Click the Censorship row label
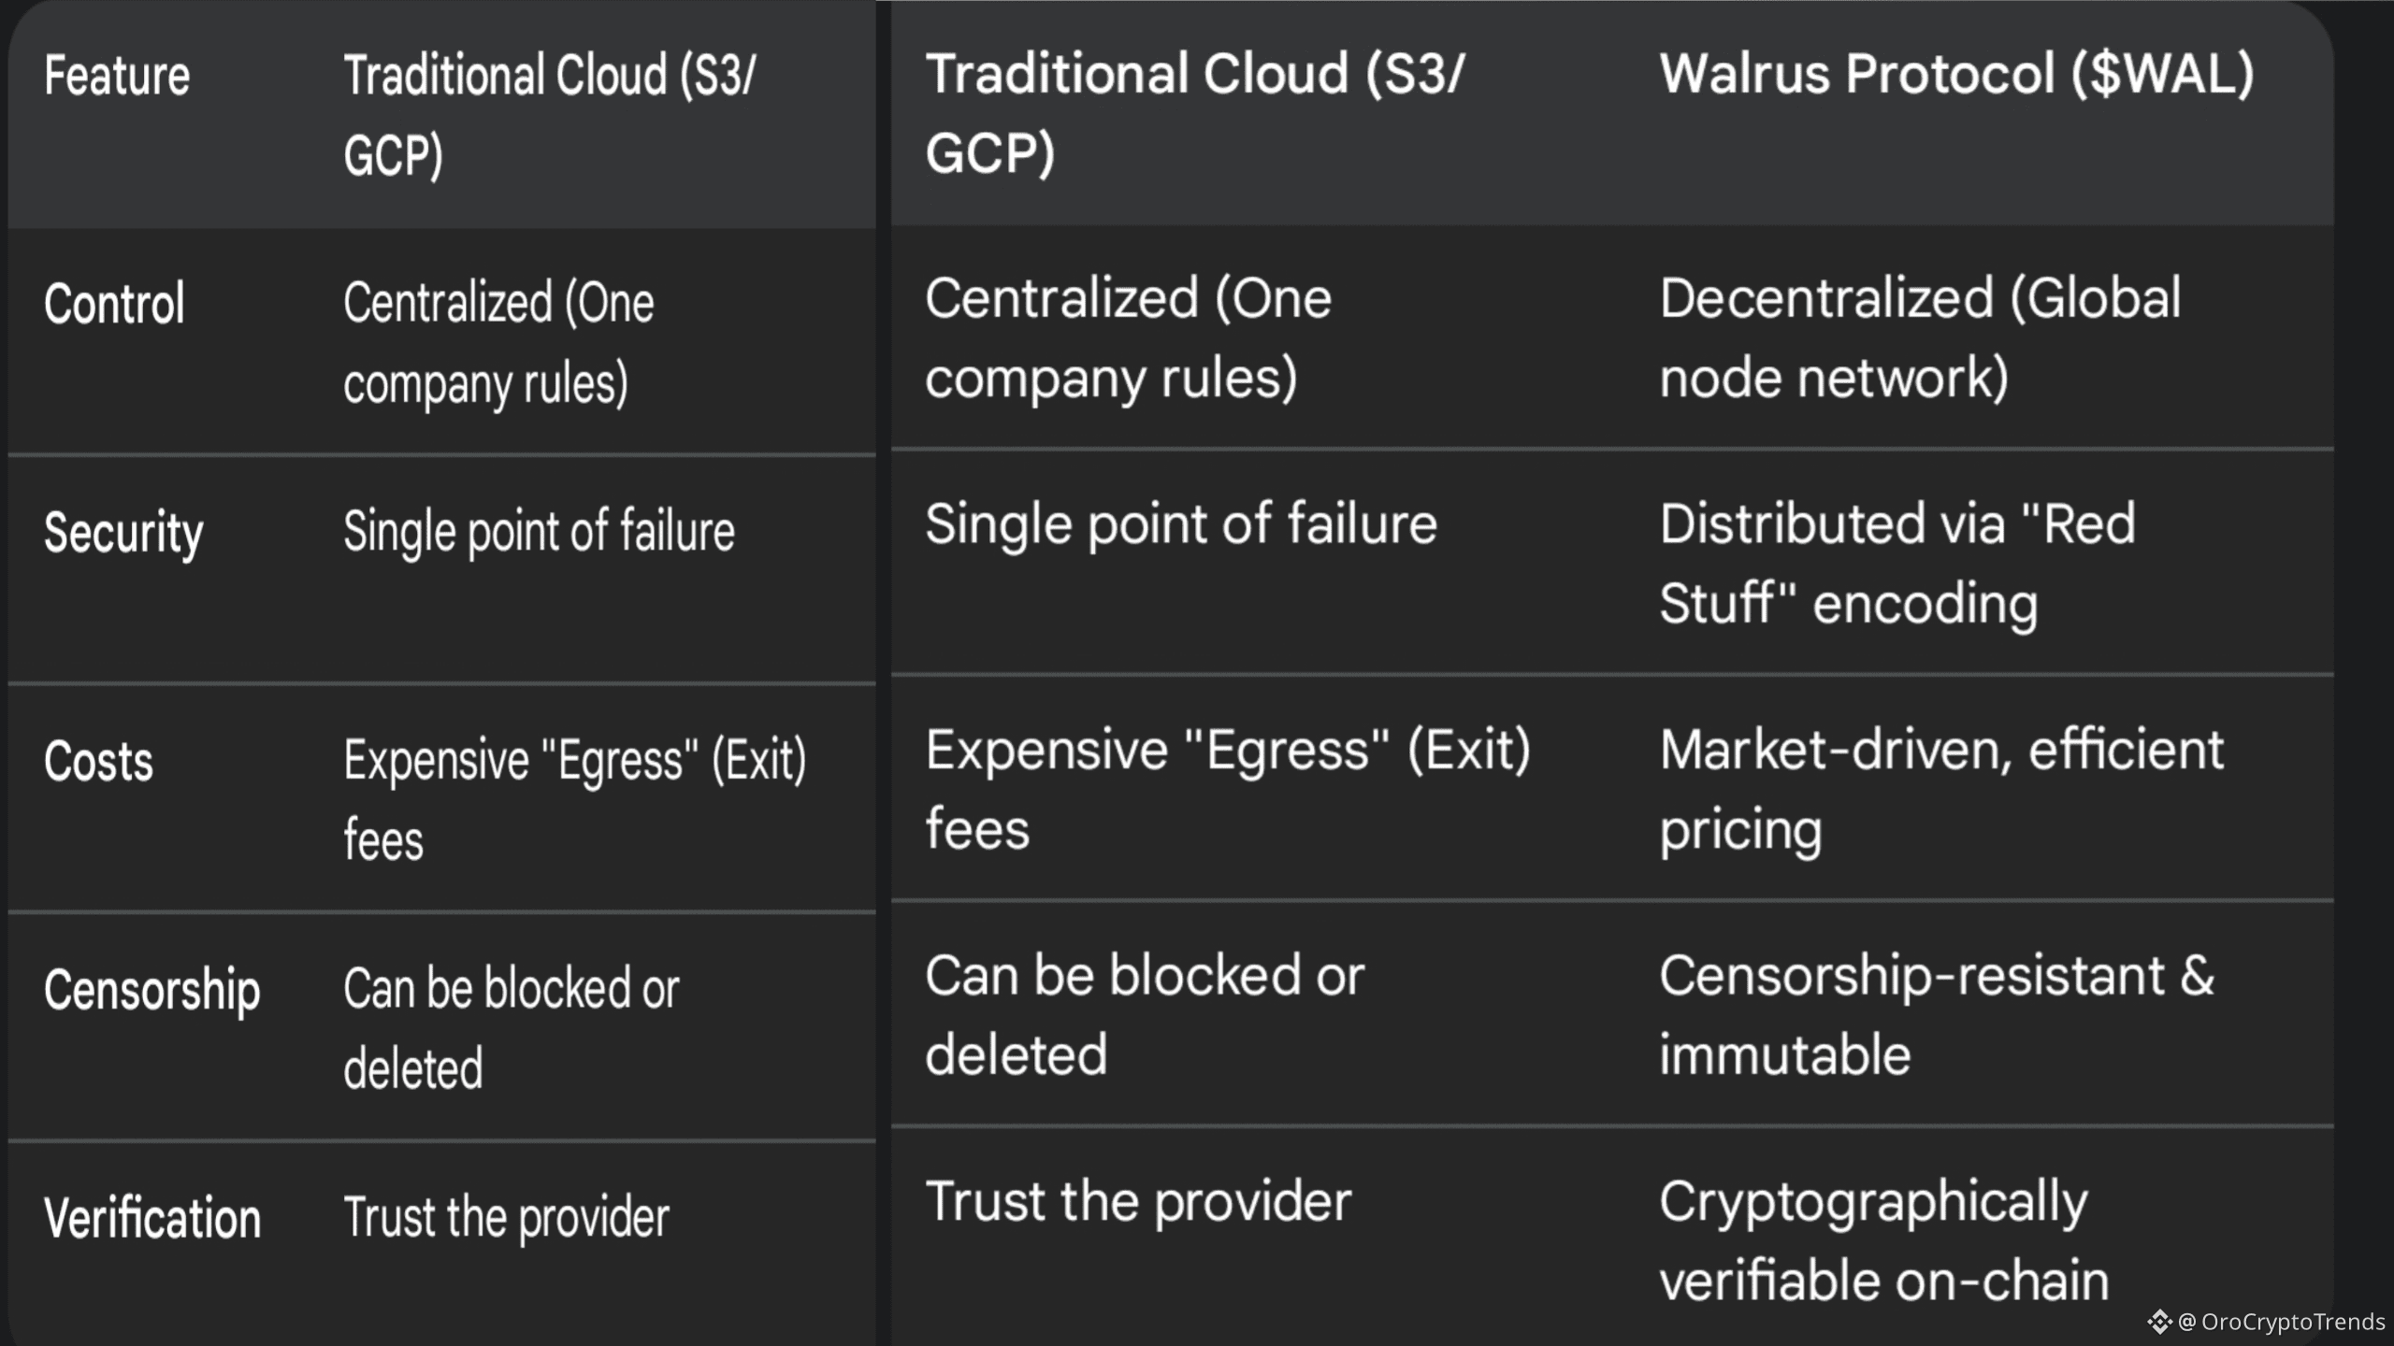The image size is (2394, 1346). pyautogui.click(x=151, y=989)
